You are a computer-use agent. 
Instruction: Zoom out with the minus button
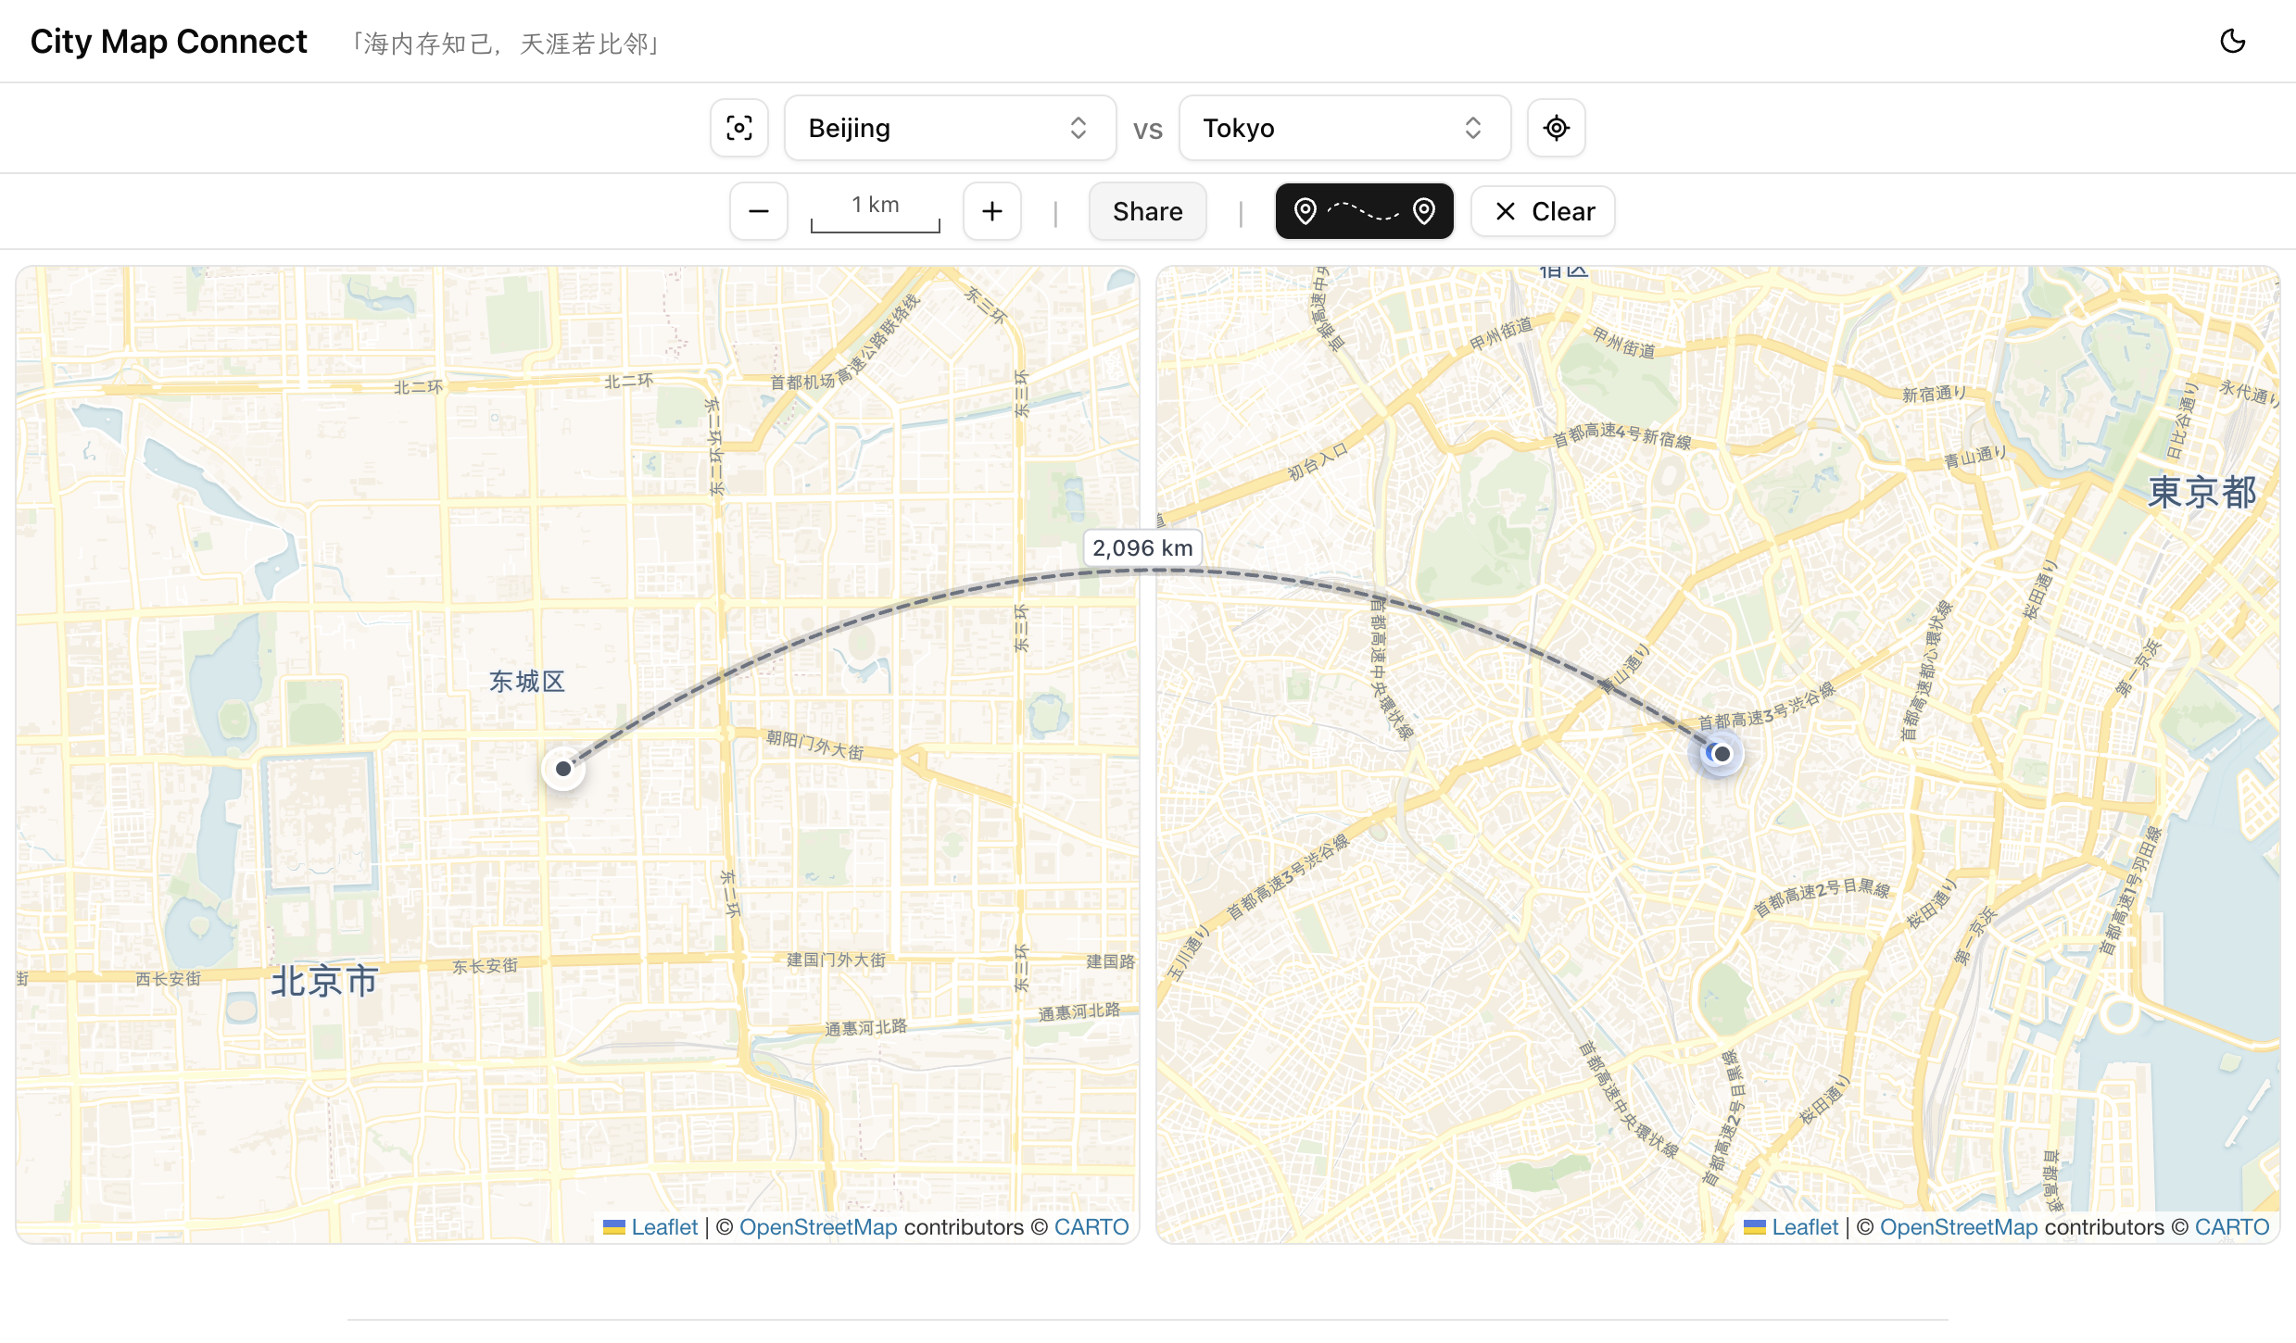pyautogui.click(x=758, y=212)
